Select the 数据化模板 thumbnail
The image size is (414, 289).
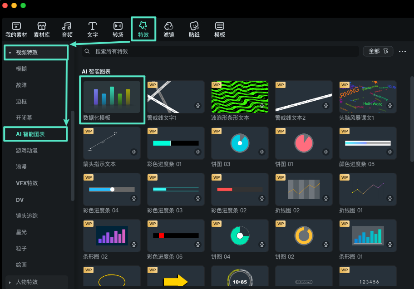pyautogui.click(x=112, y=97)
